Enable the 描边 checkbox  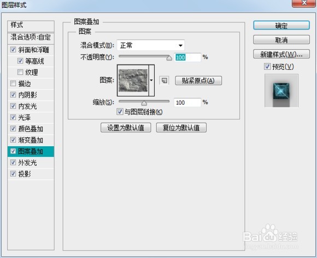13,83
